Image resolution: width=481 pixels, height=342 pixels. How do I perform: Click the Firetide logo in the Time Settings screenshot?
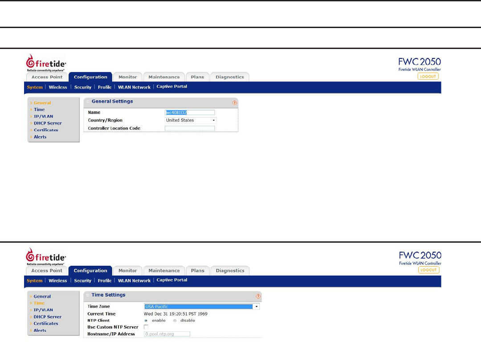tap(46, 256)
